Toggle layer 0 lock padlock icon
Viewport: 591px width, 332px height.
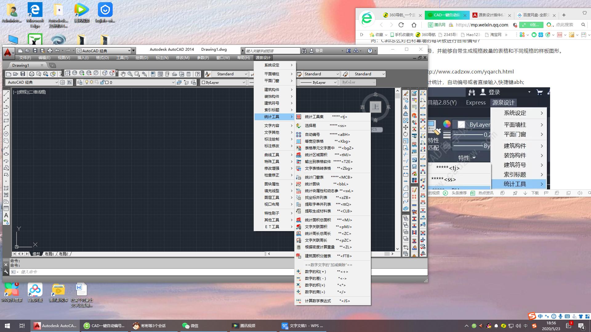tap(102, 82)
